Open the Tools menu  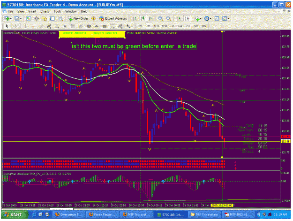(57, 11)
